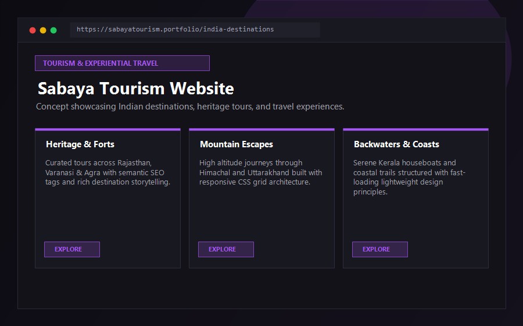The height and width of the screenshot is (326, 523).
Task: Click the 'High altitude journeys through' description
Action: [260, 172]
